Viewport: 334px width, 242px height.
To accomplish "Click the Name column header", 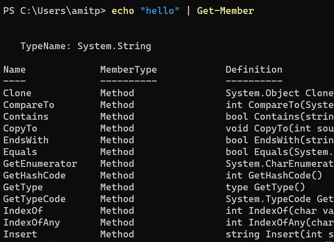I will [15, 69].
